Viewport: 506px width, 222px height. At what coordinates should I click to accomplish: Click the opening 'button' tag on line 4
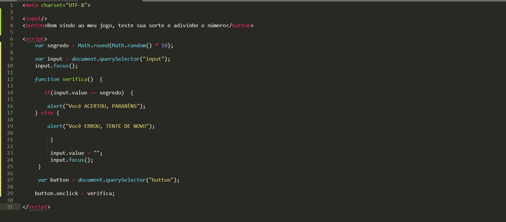pos(35,25)
